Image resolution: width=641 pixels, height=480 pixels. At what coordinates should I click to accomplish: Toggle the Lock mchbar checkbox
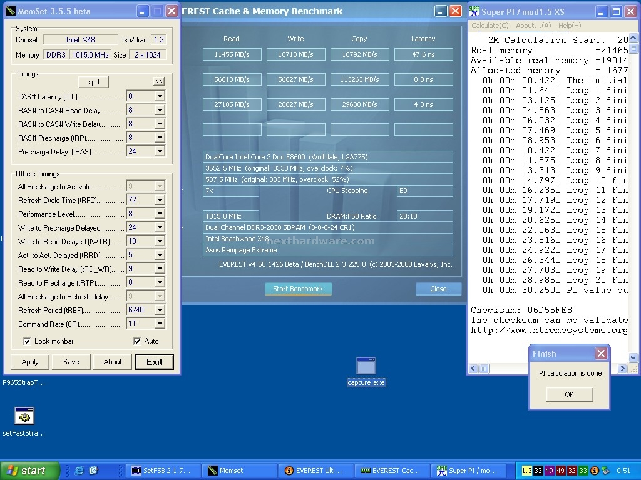coord(27,341)
